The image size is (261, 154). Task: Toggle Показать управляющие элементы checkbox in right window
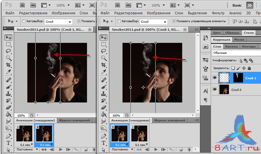(174, 21)
